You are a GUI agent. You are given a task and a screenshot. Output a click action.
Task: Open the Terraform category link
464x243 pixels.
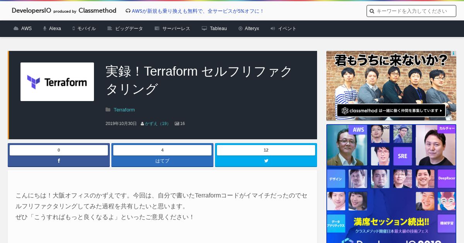[x=124, y=110]
